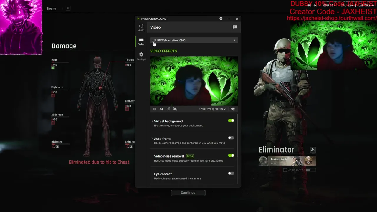Viewport: 377px width, 212px height.
Task: Click the VIDEO EFFECTS heading
Action: (x=163, y=51)
